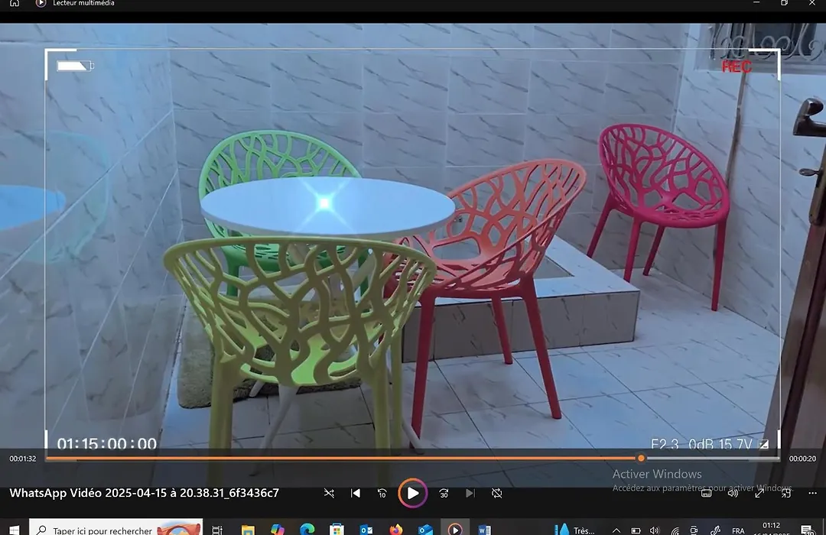Open File Explorer from the taskbar
826x535 pixels.
click(x=248, y=530)
